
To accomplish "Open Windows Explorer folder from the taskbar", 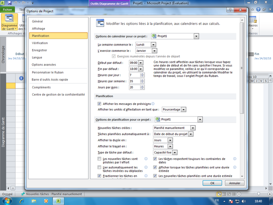I will click(34, 201).
